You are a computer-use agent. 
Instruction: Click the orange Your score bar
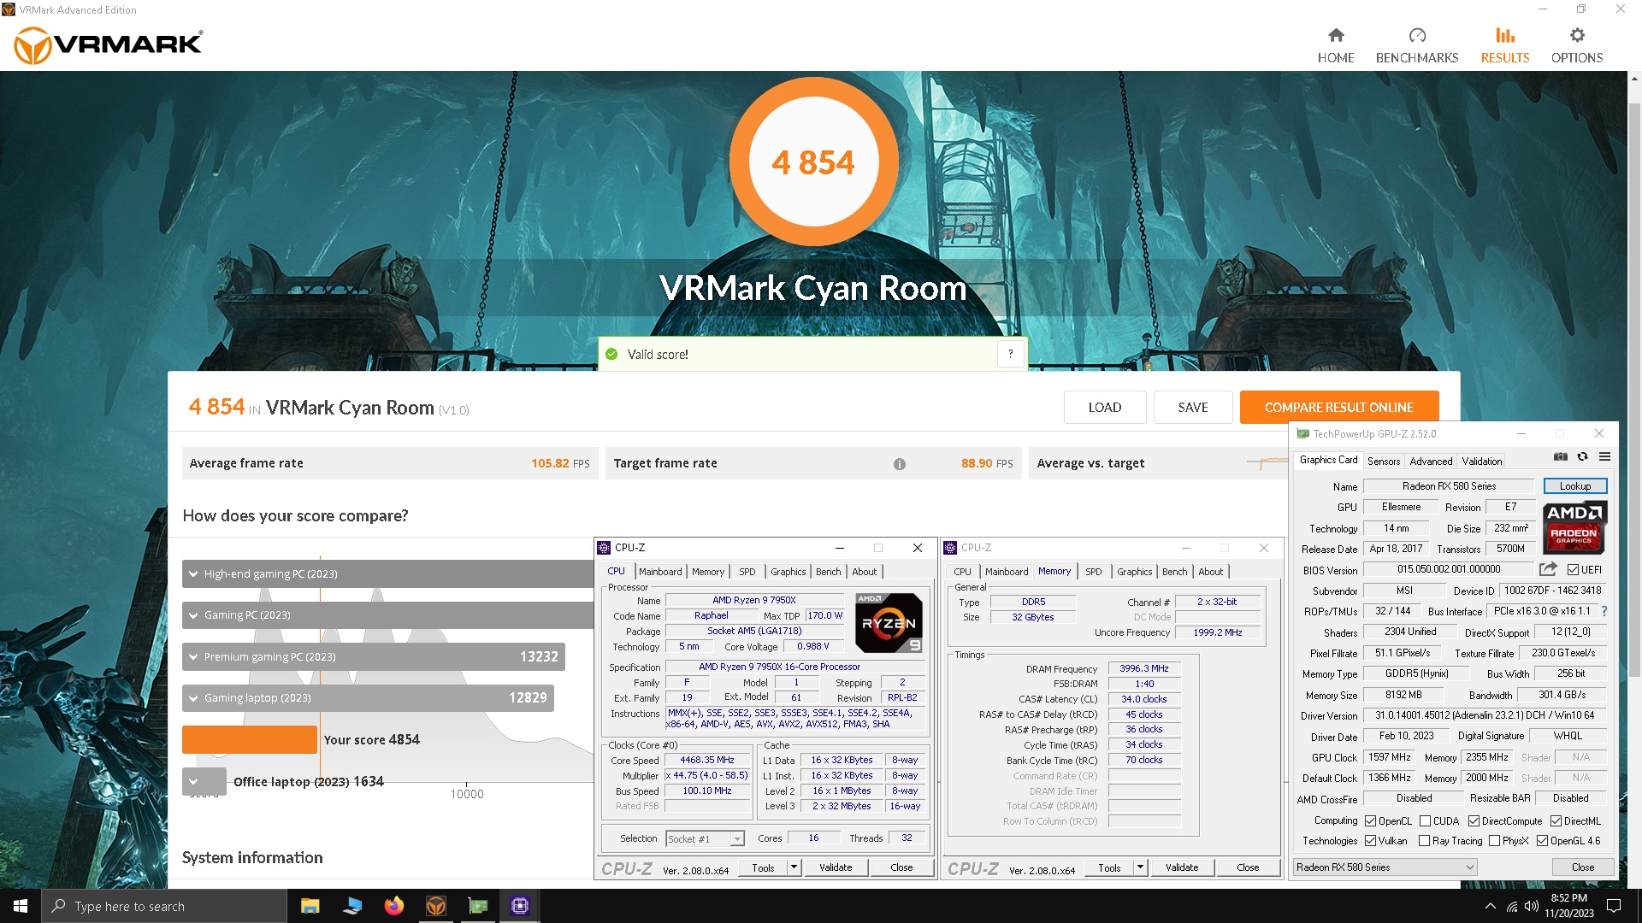click(x=250, y=739)
